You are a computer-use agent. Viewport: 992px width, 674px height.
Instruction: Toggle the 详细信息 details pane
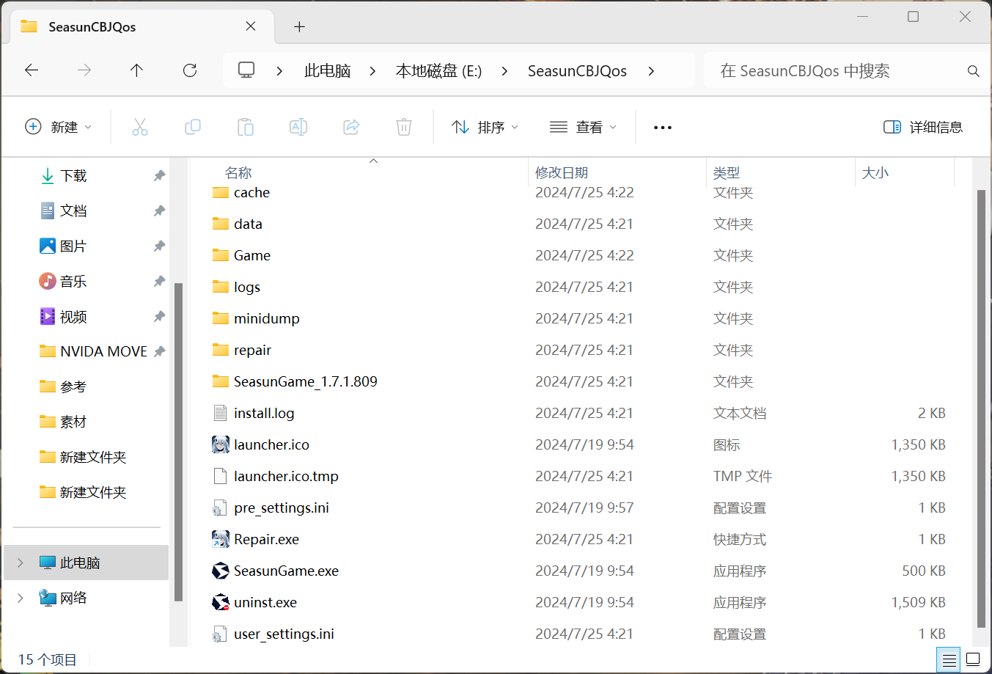coord(923,127)
